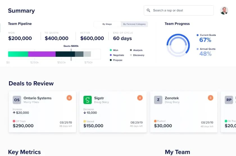Click the green Won pipeline segment

point(18,54)
